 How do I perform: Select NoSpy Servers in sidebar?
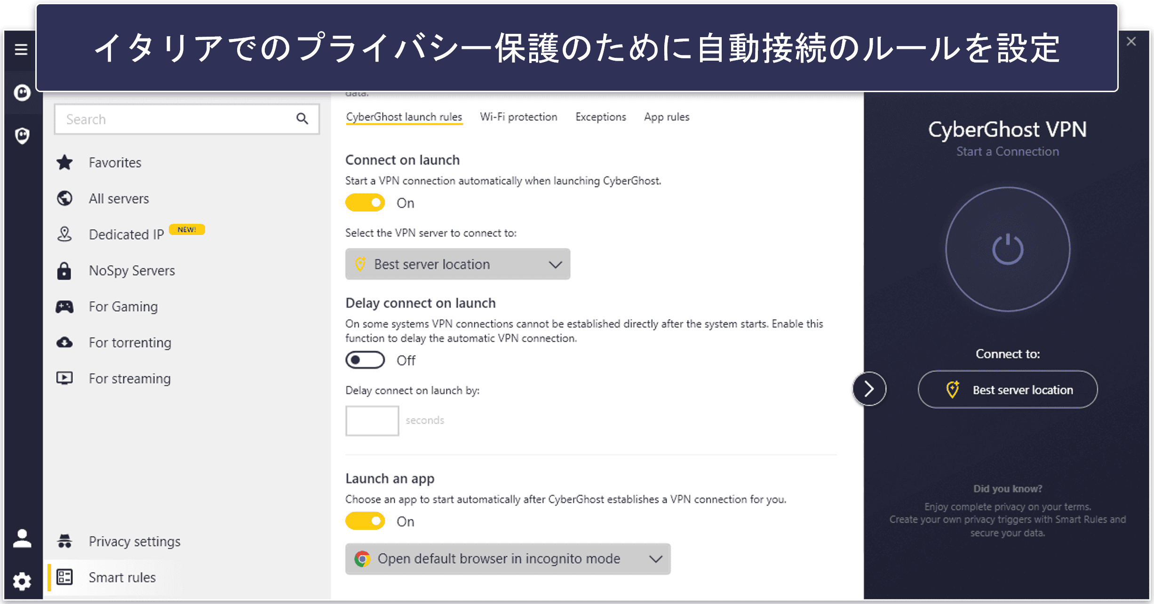click(132, 271)
